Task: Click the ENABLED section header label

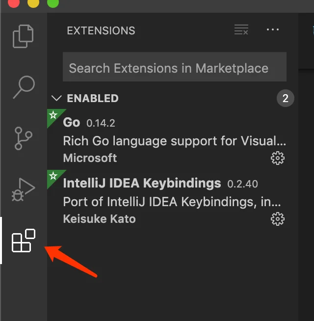Action: pos(93,98)
